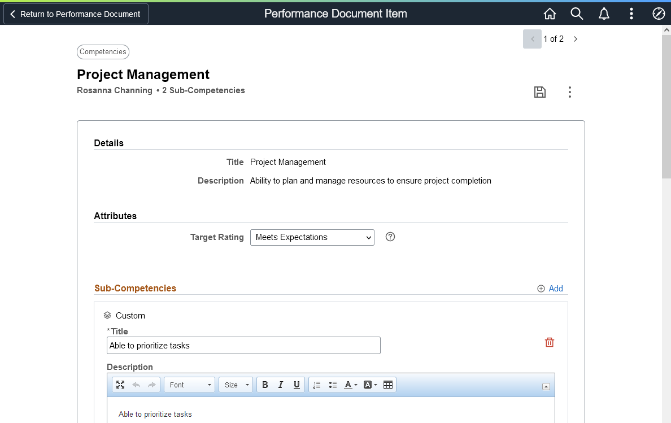
Task: Insert a bulleted list
Action: point(333,385)
